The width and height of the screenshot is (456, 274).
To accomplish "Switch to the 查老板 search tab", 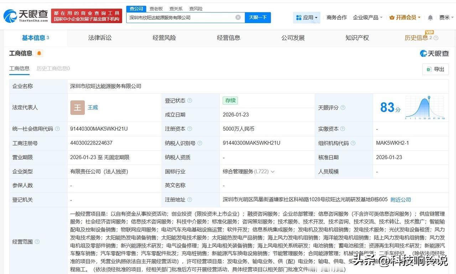I will pyautogui.click(x=156, y=9).
